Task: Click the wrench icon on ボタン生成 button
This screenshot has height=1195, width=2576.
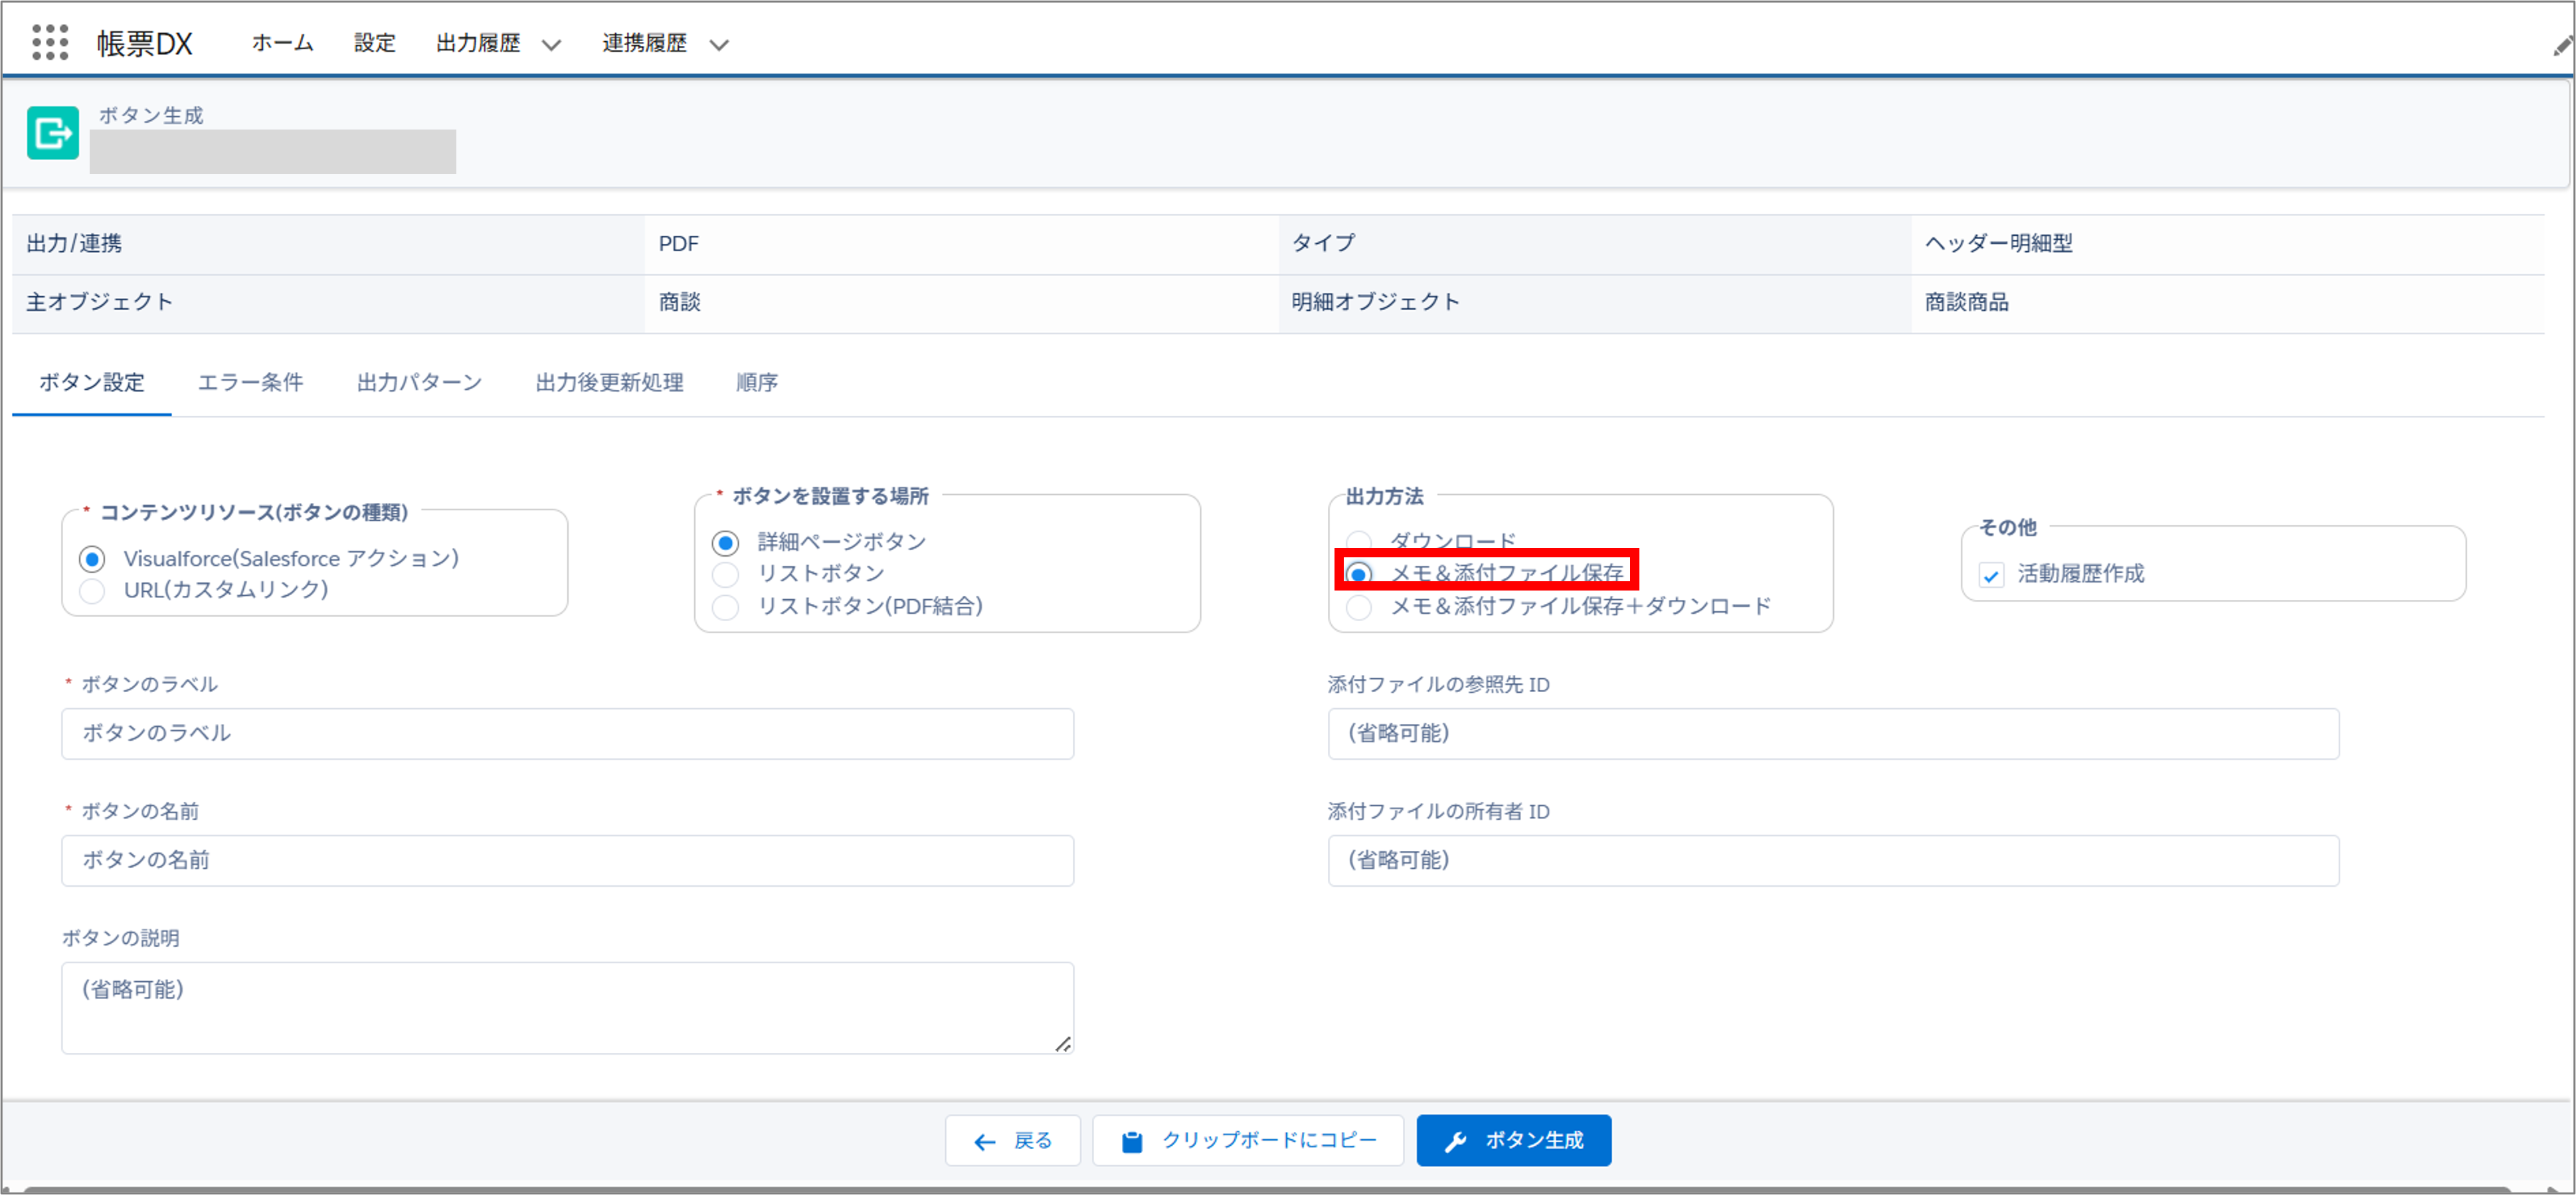Action: tap(1456, 1140)
